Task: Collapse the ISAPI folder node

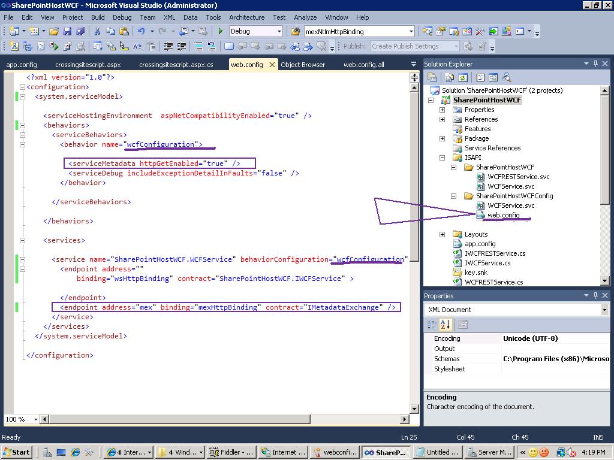Action: (x=442, y=158)
